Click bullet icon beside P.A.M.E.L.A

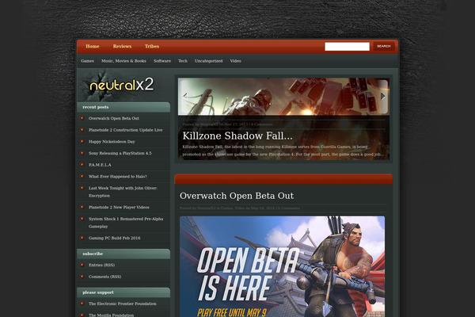coord(82,164)
